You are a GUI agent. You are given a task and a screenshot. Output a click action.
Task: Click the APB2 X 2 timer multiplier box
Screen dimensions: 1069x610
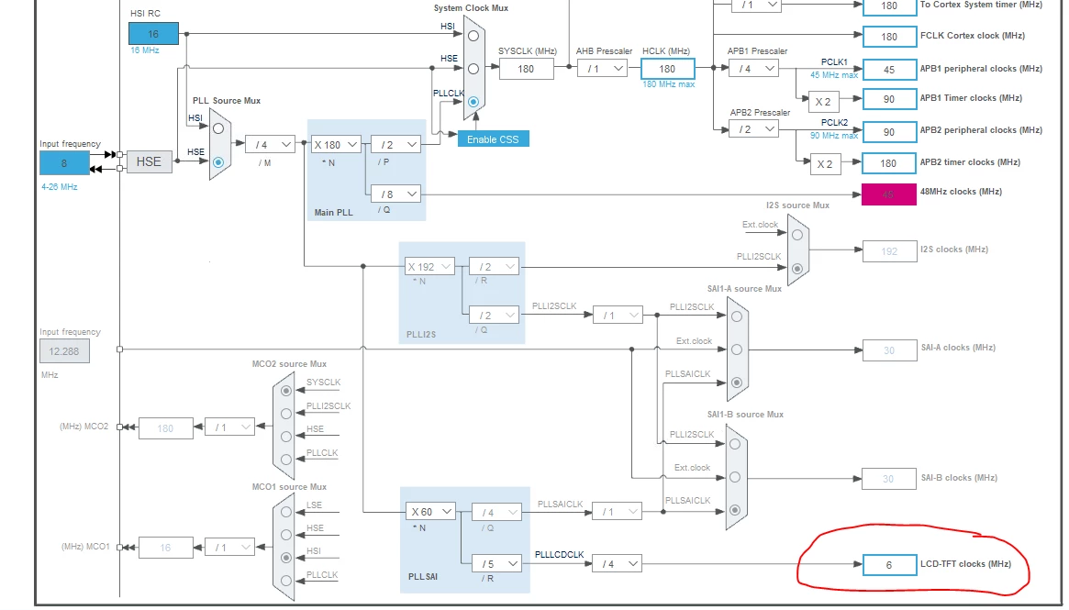826,163
